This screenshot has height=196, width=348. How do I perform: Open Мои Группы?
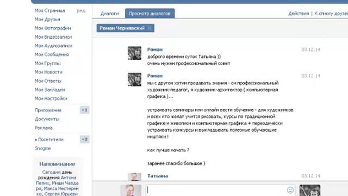click(47, 64)
